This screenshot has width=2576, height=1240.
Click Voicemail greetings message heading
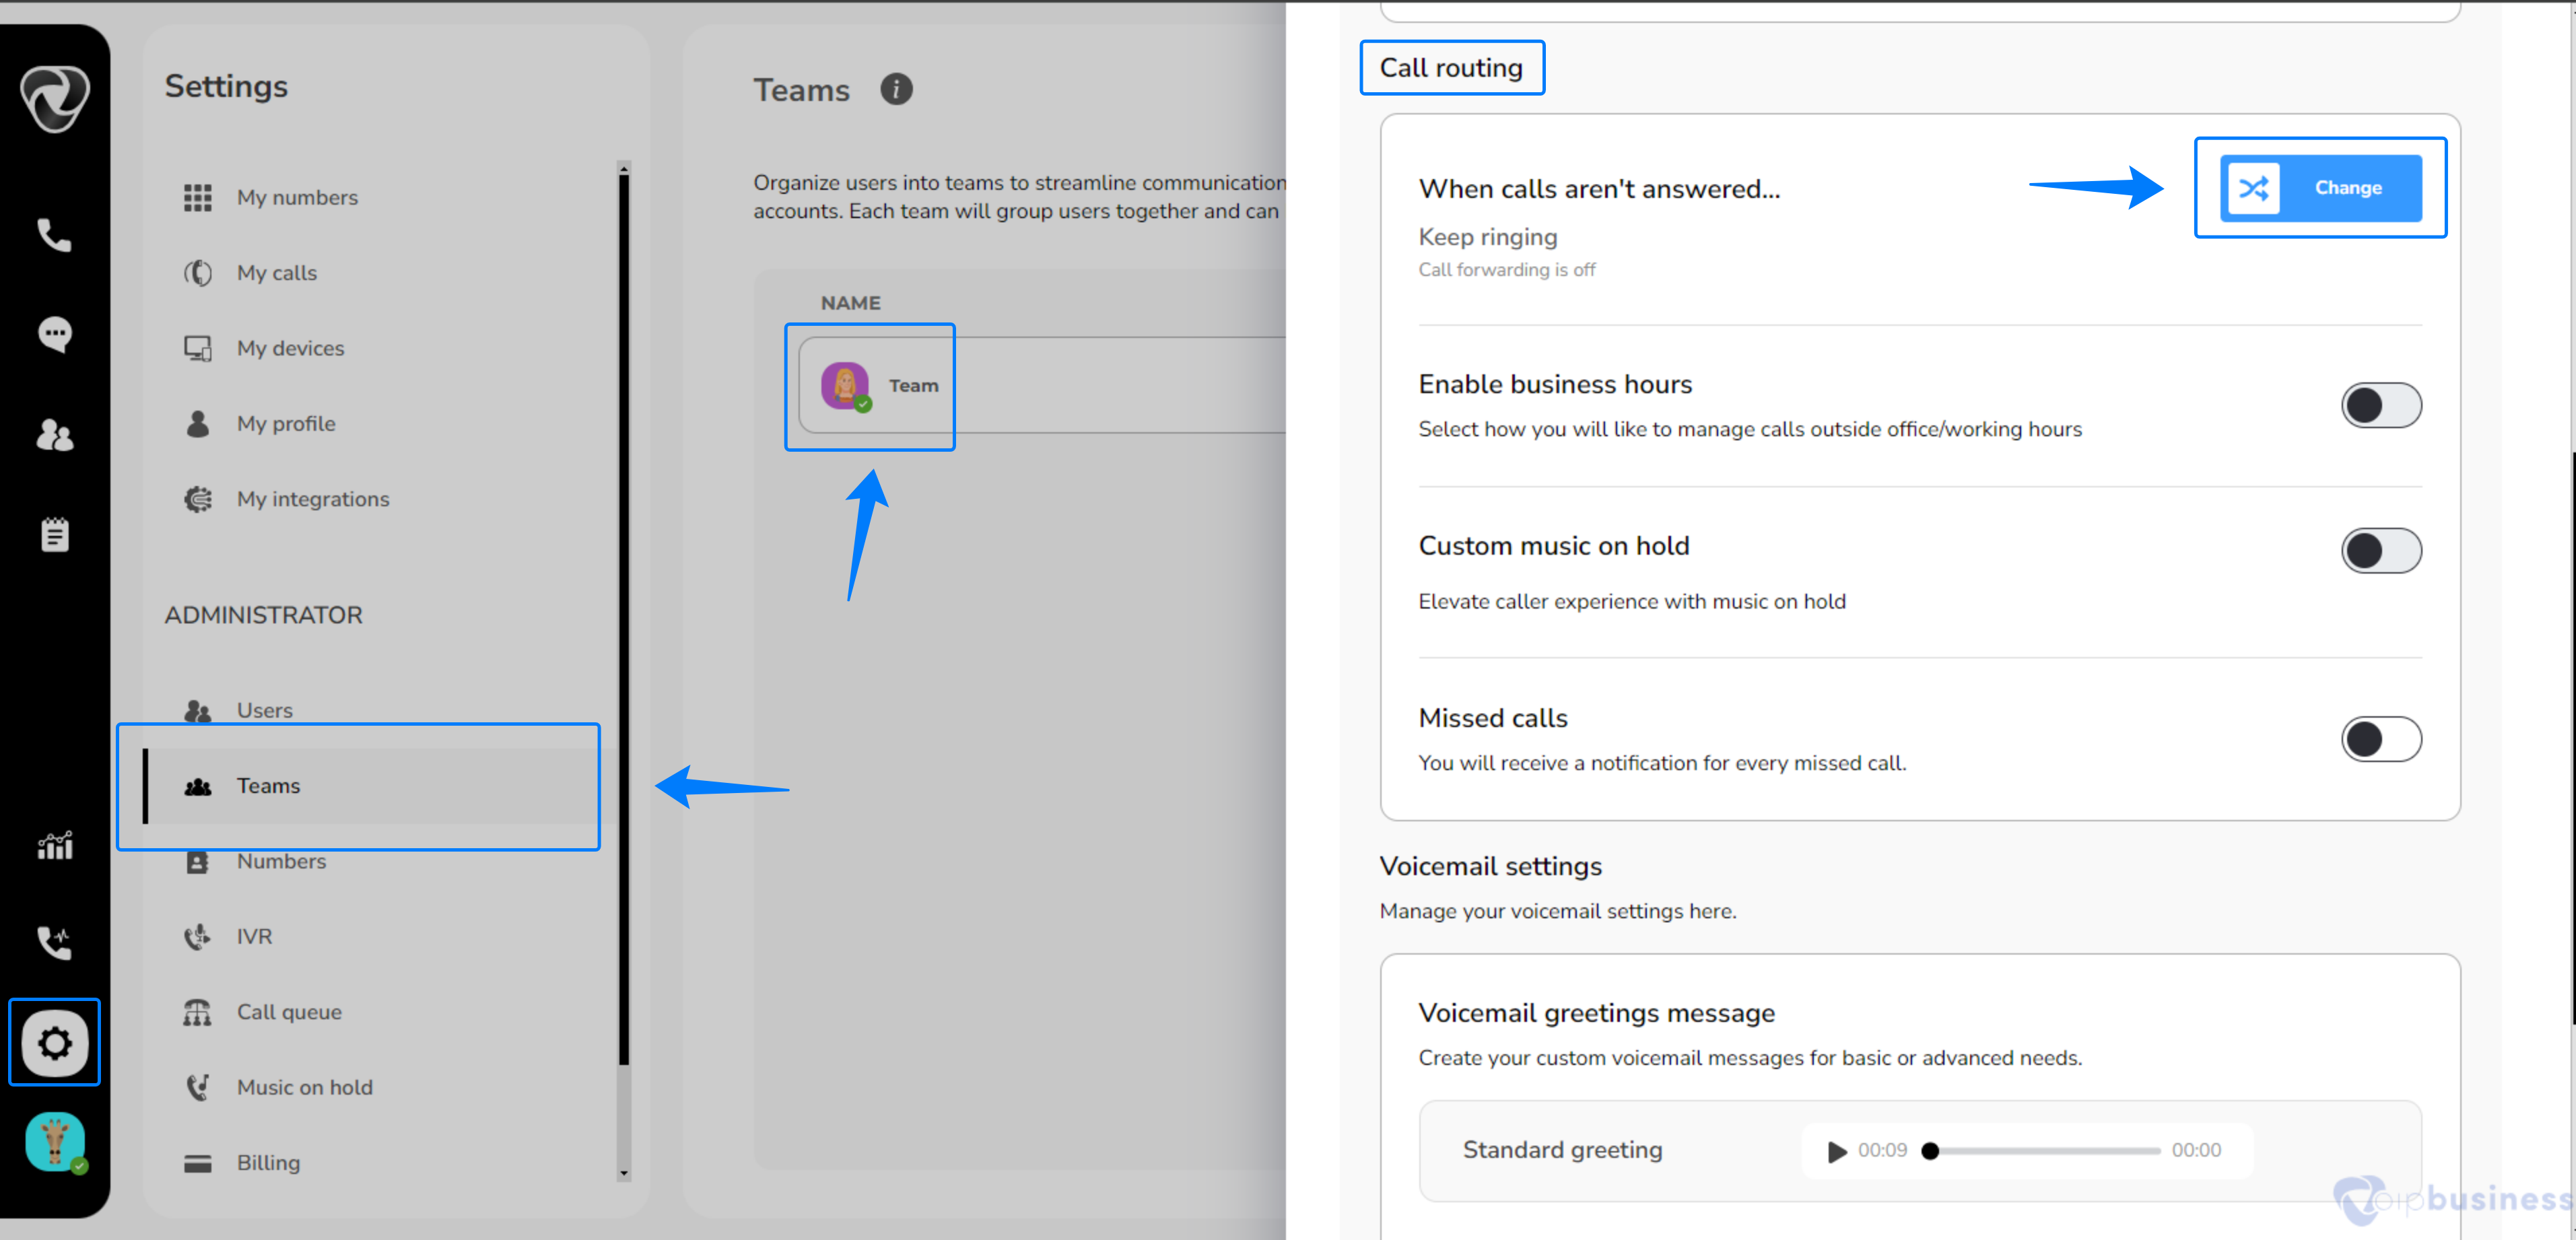pyautogui.click(x=1596, y=1013)
